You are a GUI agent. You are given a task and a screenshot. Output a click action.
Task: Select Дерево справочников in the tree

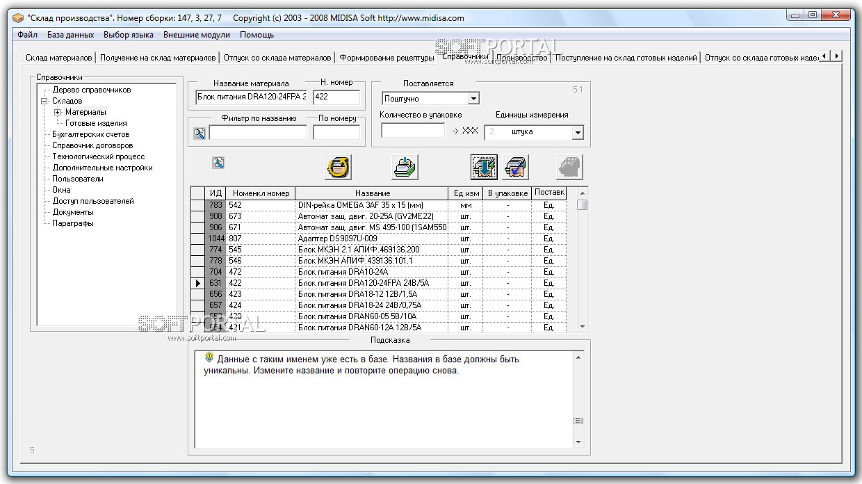click(x=91, y=90)
